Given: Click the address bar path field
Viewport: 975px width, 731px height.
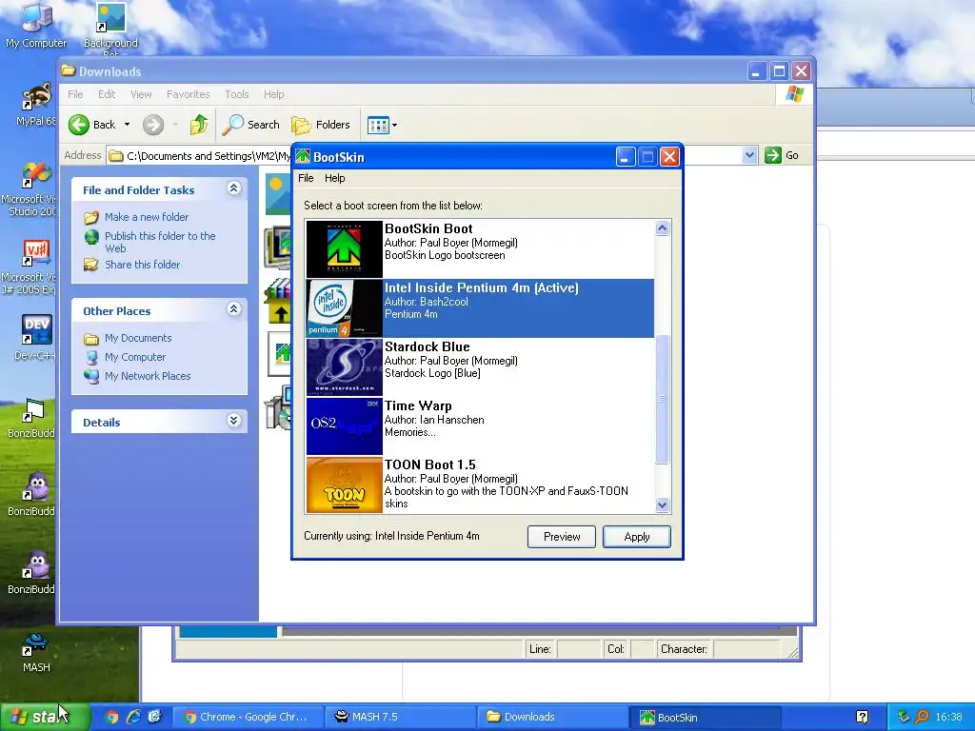Looking at the screenshot, I should (x=199, y=155).
